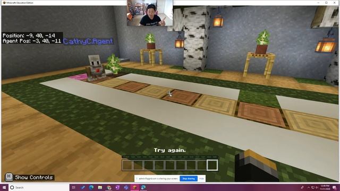Switch to Minecraft Education Edition taskbar icon

pyautogui.click(x=134, y=187)
